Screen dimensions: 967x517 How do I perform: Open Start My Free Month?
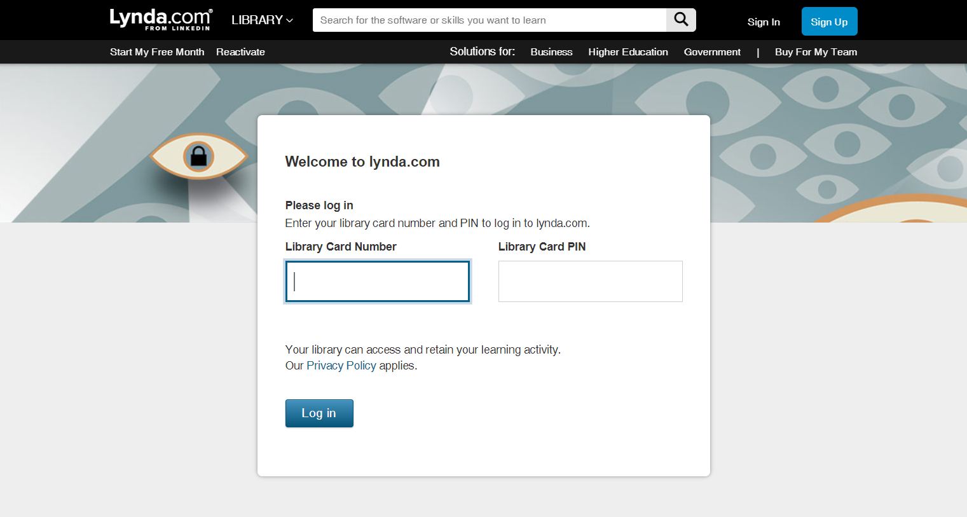[x=157, y=52]
